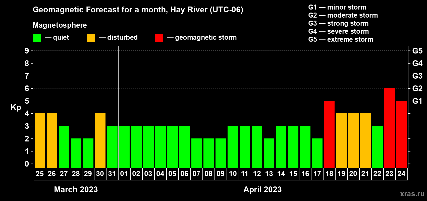Click the date label 31 on the axis
The image size is (427, 201).
coord(112,174)
